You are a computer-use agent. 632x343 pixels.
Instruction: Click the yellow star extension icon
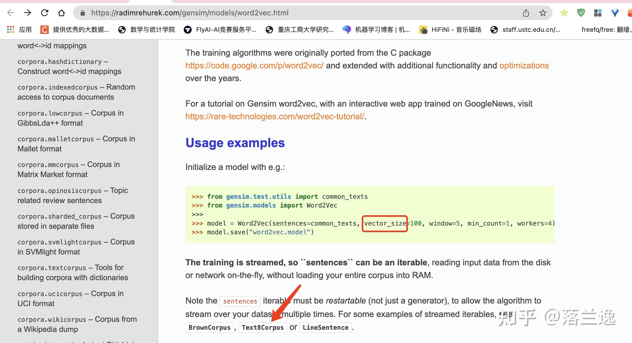pyautogui.click(x=564, y=12)
